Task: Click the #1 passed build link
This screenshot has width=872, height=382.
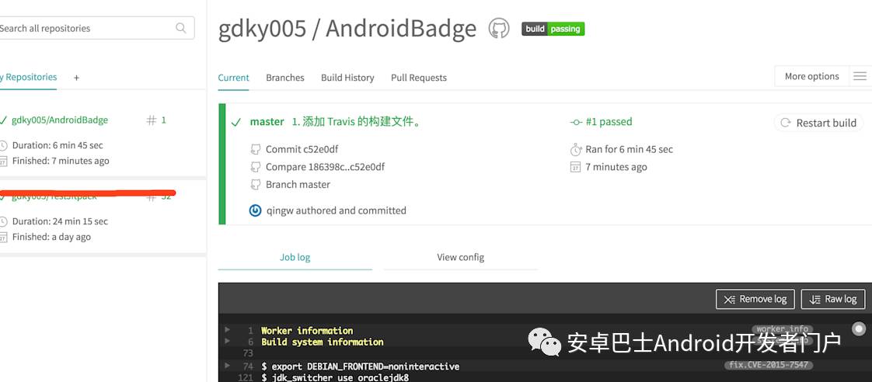Action: pos(609,122)
